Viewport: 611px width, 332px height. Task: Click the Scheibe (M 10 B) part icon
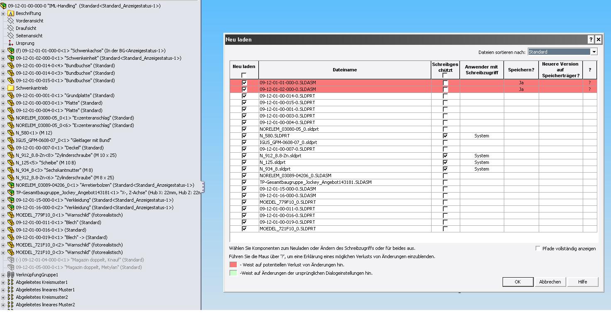pos(11,163)
